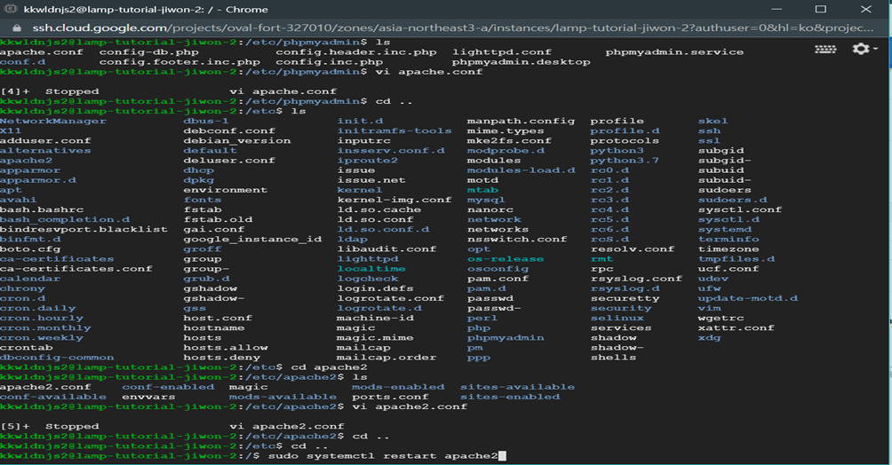The width and height of the screenshot is (892, 465).
Task: Click 'resolv.conf' file name
Action: [x=632, y=249]
